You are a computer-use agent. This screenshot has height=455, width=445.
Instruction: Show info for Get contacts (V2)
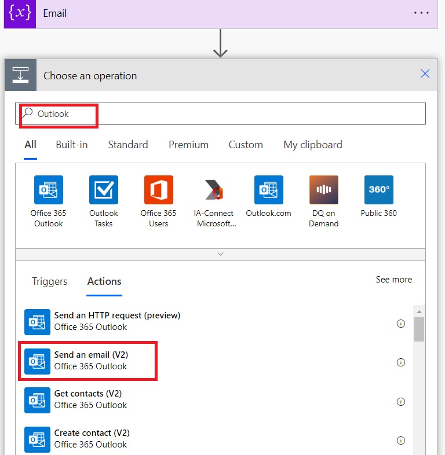400,402
